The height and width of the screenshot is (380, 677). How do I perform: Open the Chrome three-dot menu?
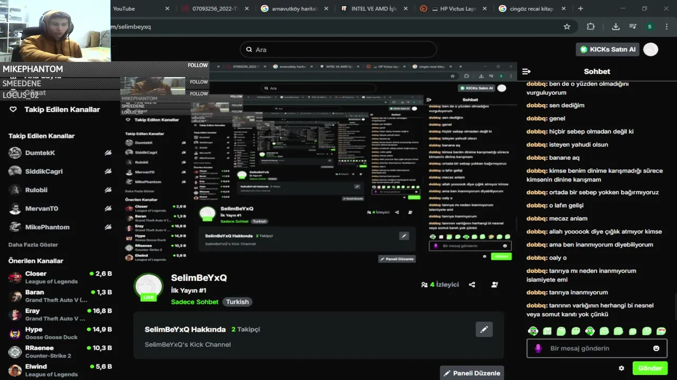(666, 26)
